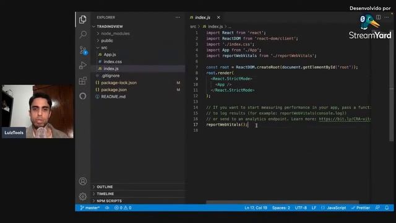The height and width of the screenshot is (223, 396).
Task: Open the Extensions view icon
Action: point(83,81)
